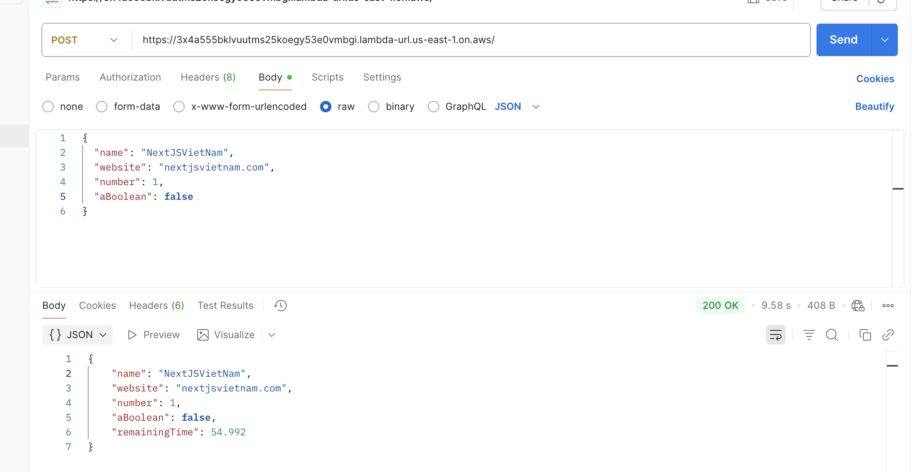Click the Beautify link

[874, 107]
